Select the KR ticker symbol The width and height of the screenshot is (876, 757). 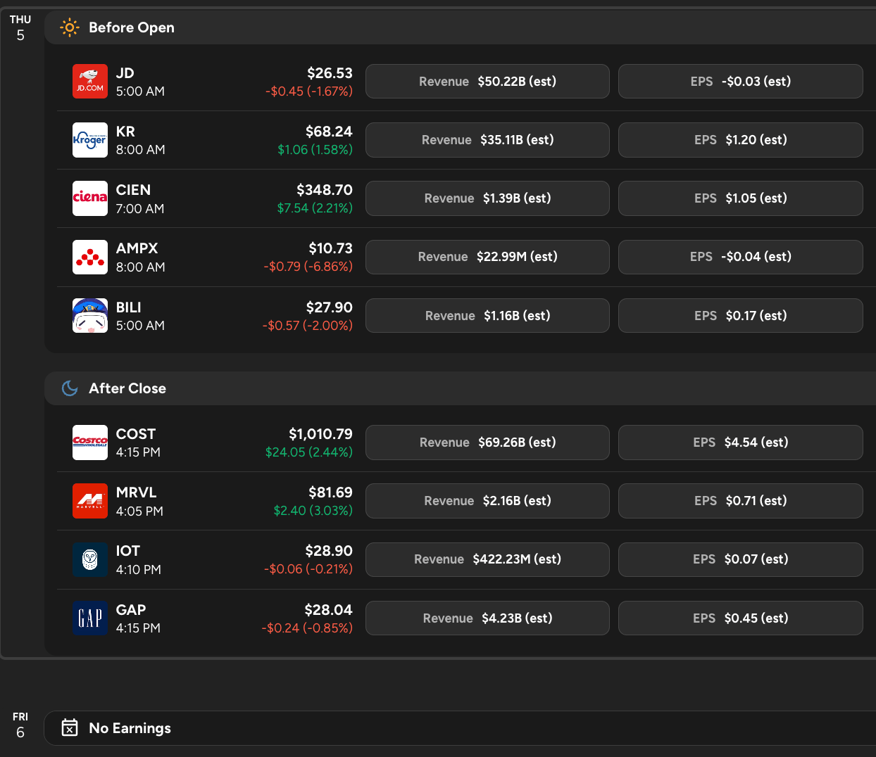tap(125, 132)
